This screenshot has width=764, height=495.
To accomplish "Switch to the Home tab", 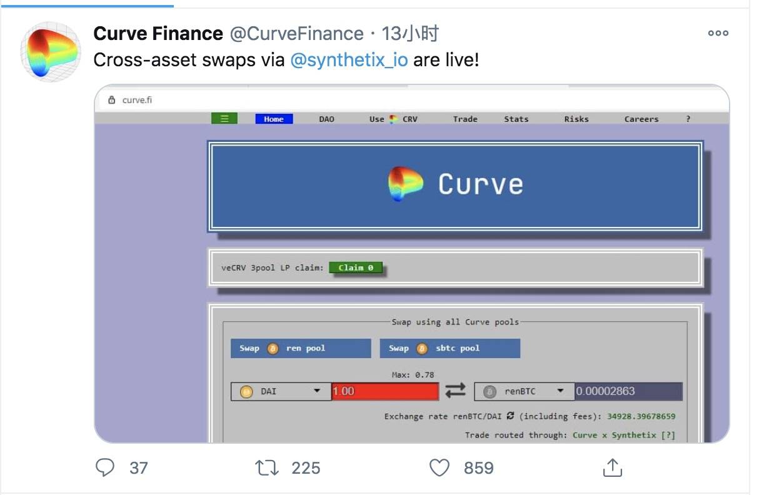I will coord(274,119).
